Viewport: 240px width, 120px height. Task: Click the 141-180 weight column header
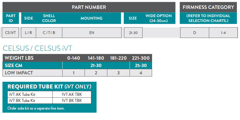pos(96,58)
